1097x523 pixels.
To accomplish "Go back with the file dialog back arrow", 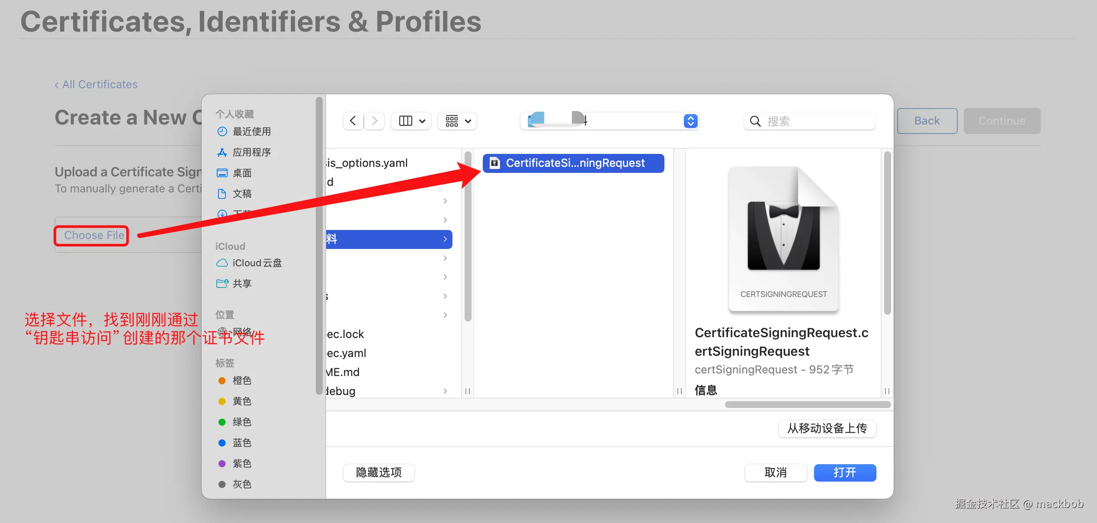I will (x=353, y=121).
